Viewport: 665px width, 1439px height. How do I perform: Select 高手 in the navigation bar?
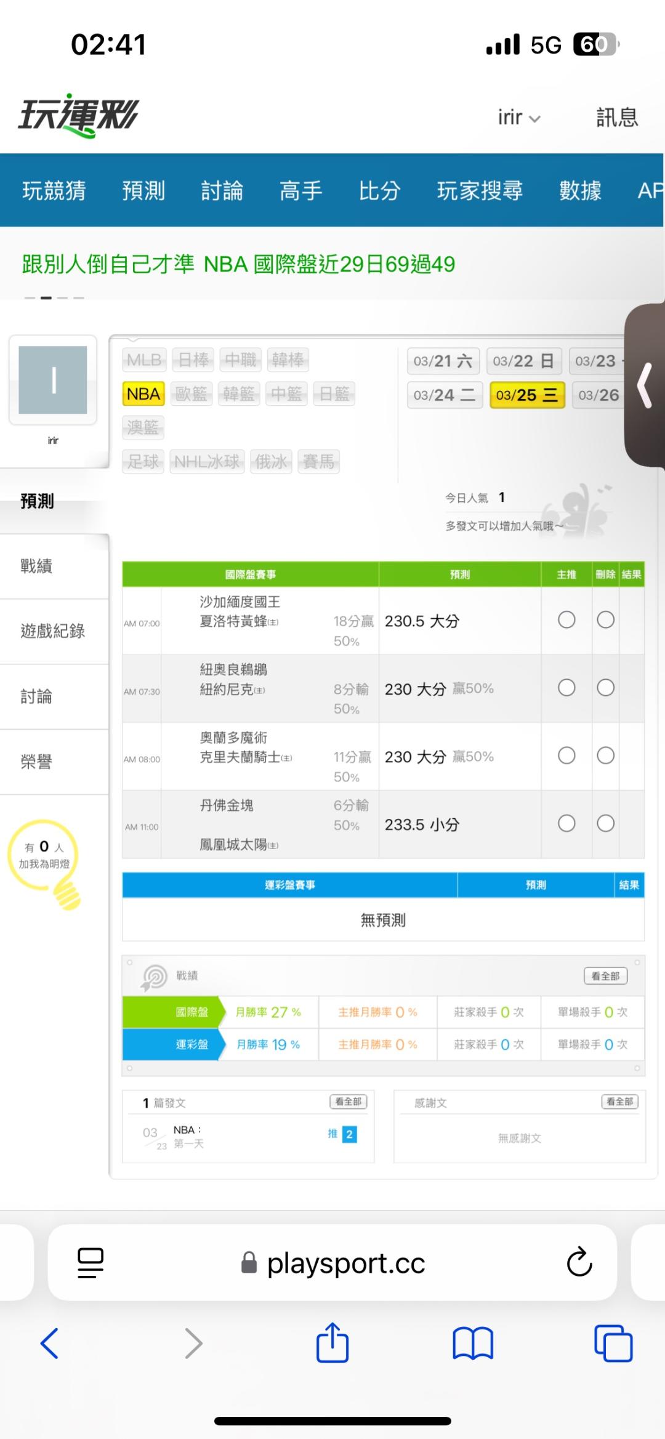point(301,190)
